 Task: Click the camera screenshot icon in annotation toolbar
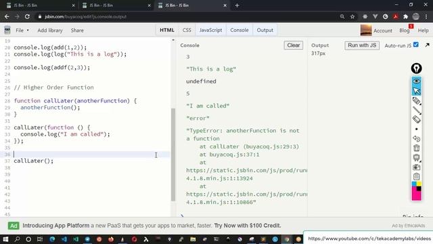(417, 167)
